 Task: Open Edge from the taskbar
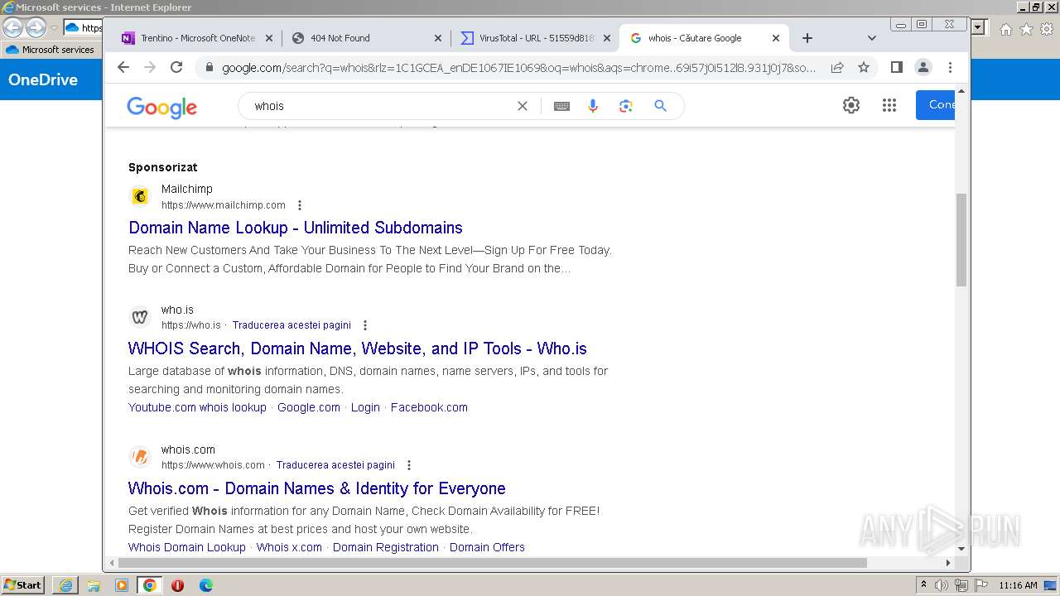coord(205,585)
